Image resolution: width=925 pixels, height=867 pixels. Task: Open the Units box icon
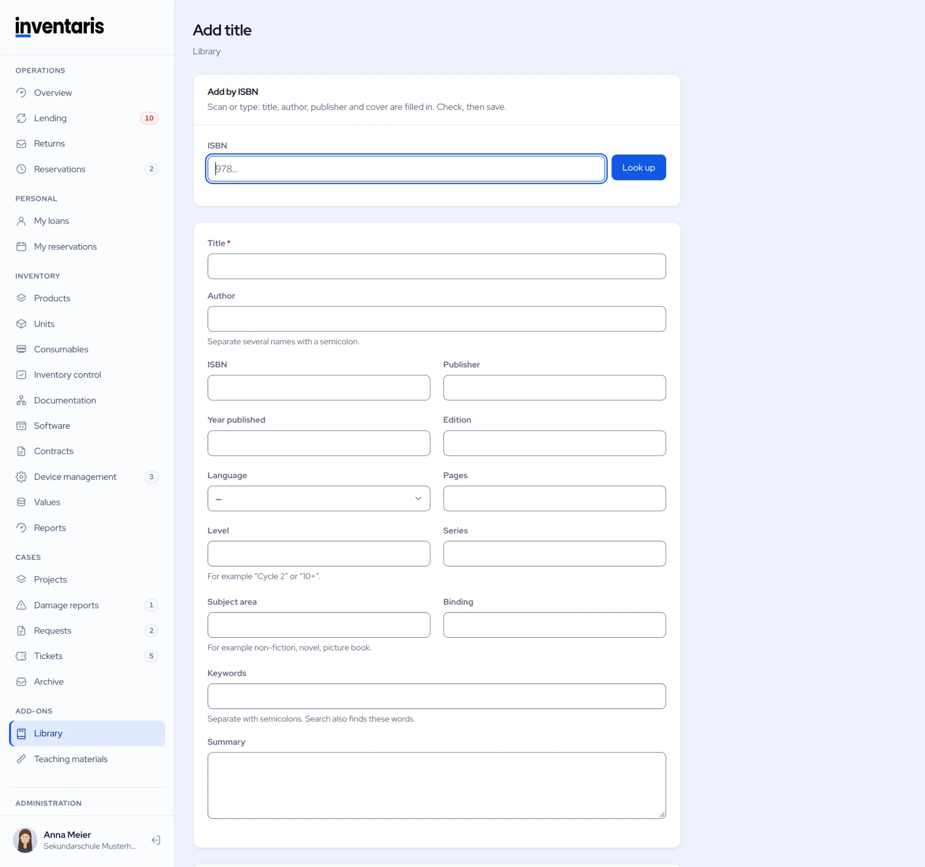(21, 324)
